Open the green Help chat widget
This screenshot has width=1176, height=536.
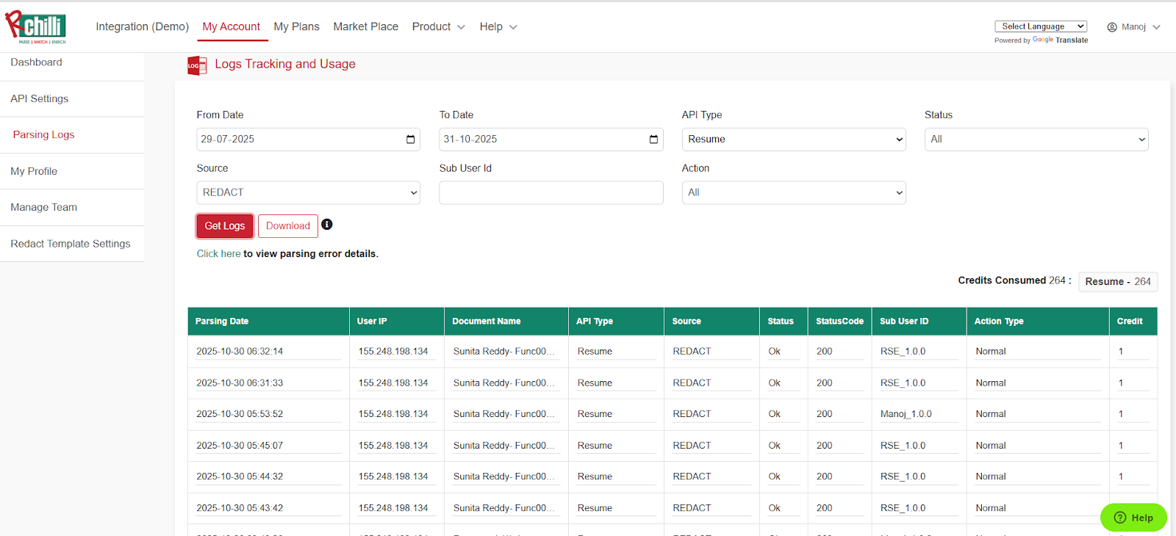click(x=1133, y=518)
